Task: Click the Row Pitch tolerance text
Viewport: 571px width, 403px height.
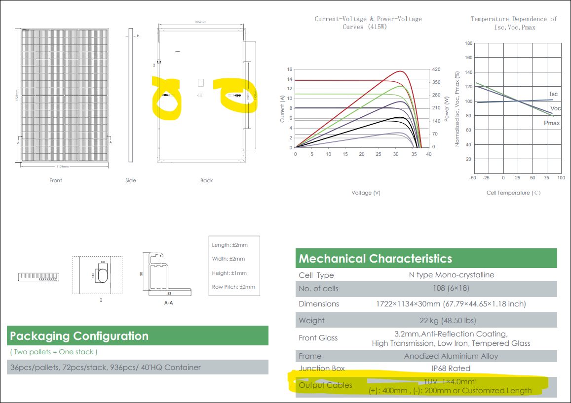Action: pos(233,287)
